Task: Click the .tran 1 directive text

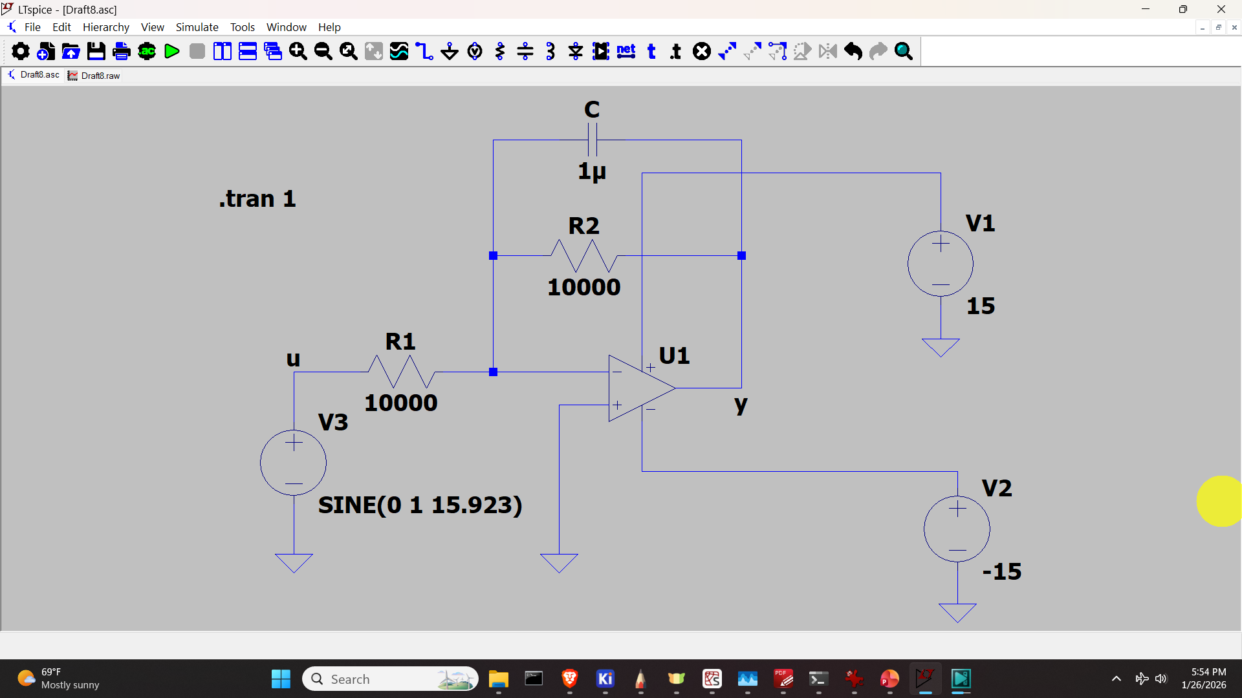Action: [x=257, y=198]
